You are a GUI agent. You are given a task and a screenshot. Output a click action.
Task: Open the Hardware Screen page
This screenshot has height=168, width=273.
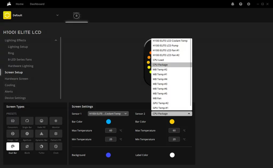[x=16, y=79]
